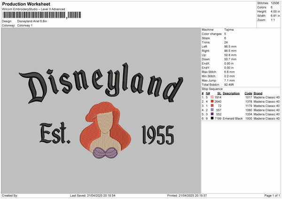Click the Height value 4.00 in
The image size is (282, 199).
275,11
